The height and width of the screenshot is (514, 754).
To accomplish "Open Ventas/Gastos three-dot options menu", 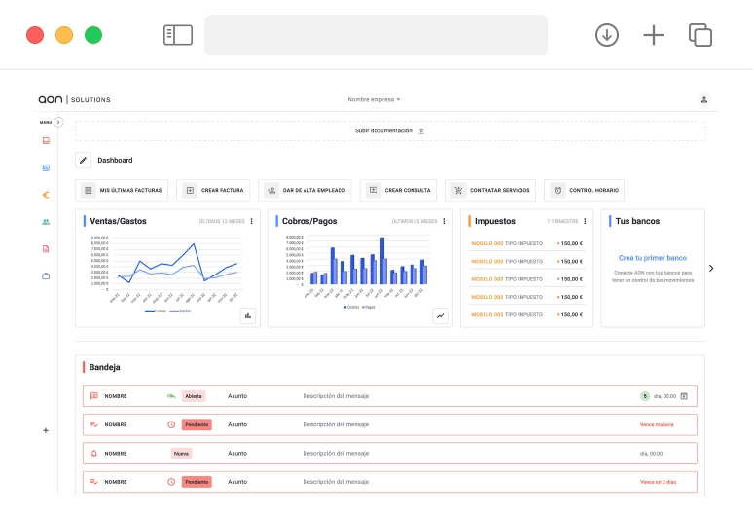I will pos(252,221).
